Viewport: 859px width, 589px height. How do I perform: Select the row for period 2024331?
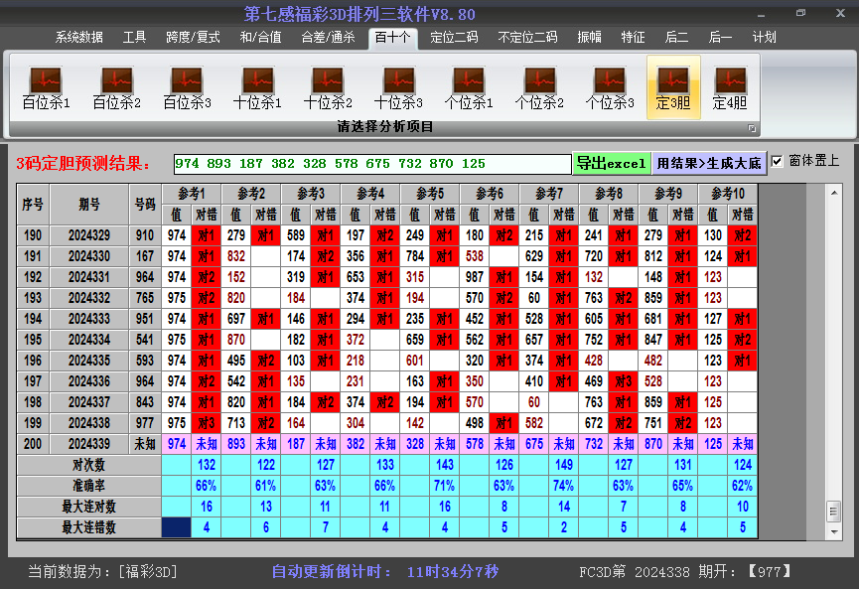[387, 277]
